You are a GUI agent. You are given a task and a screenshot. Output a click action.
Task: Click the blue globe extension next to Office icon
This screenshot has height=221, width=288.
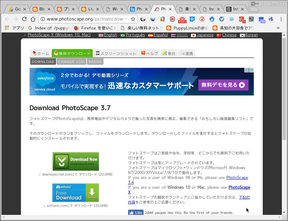coord(153,19)
